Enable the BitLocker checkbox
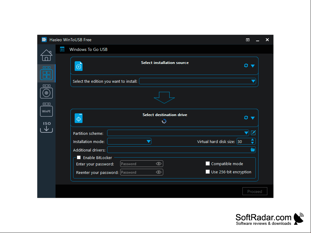 click(x=79, y=158)
